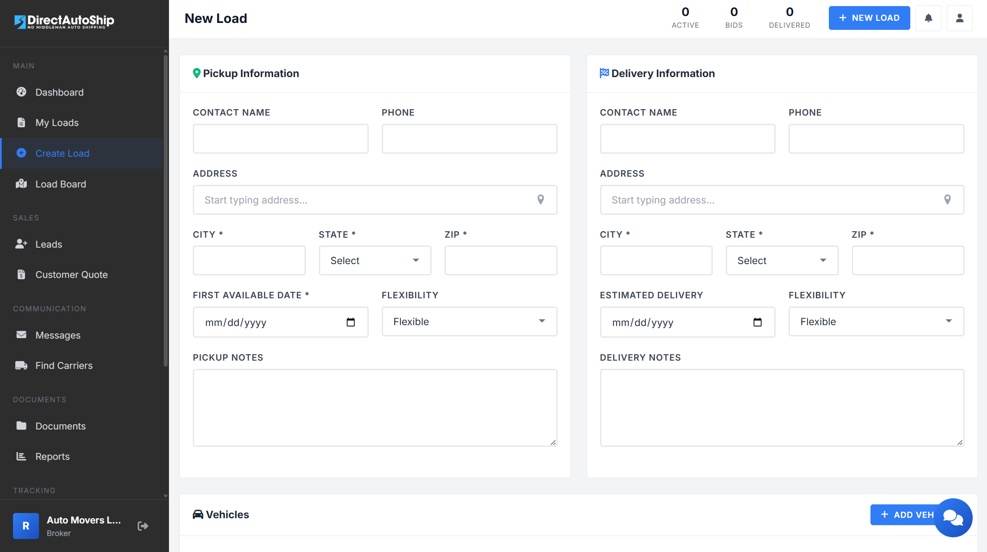Click the pickup Phone field
This screenshot has width=987, height=552.
click(x=469, y=139)
